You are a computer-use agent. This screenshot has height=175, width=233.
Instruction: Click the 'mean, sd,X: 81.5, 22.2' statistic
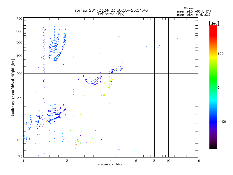(194, 15)
